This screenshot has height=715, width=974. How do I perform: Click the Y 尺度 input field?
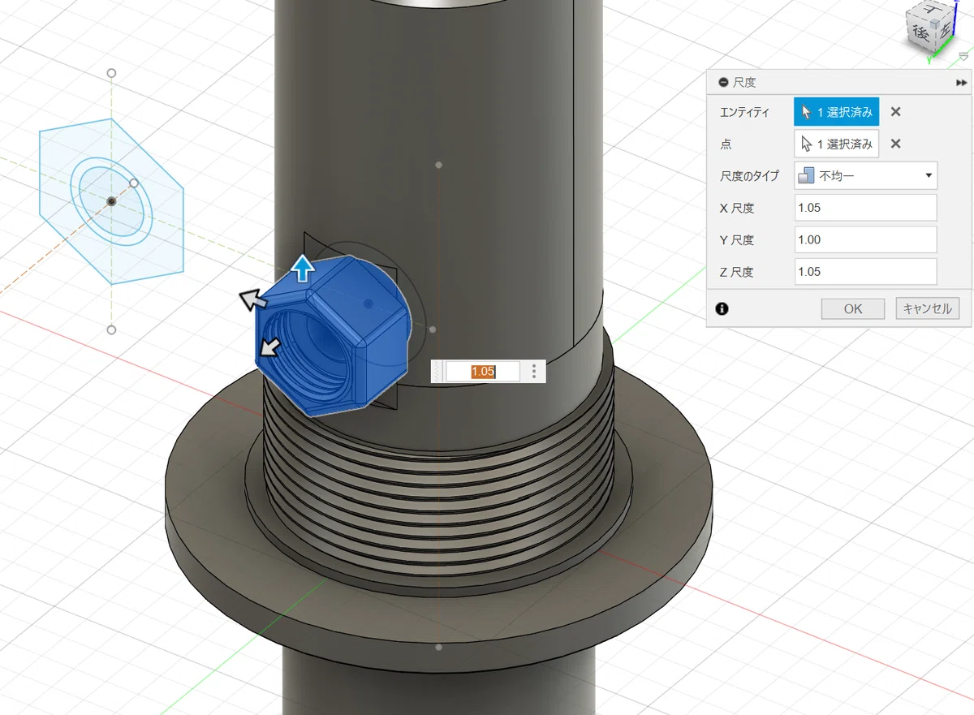865,239
